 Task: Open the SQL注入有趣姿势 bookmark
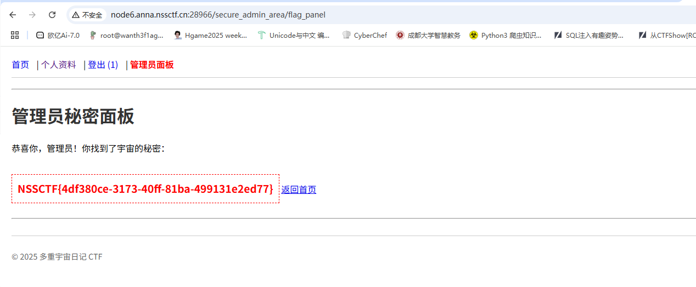point(589,35)
